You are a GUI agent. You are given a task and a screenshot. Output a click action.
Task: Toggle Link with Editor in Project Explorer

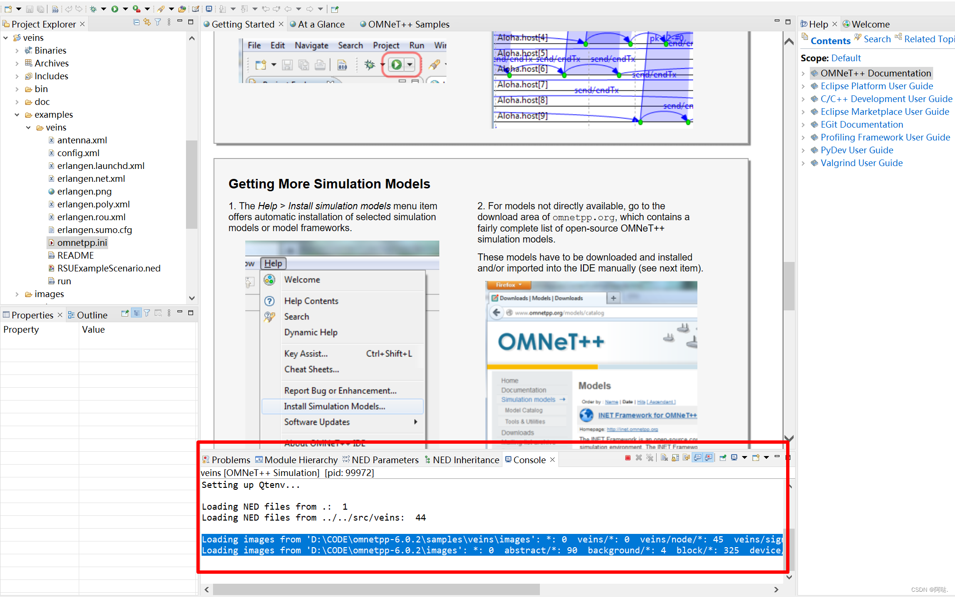point(147,22)
